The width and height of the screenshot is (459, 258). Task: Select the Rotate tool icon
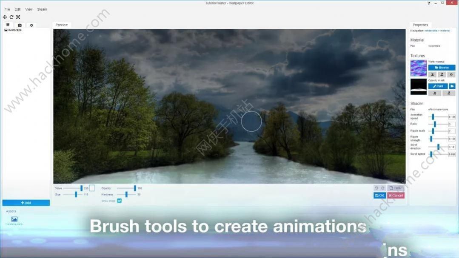coord(11,17)
